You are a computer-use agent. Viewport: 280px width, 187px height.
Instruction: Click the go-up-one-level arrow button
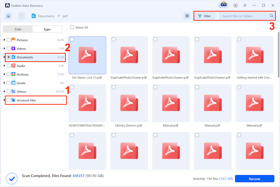(x=21, y=16)
